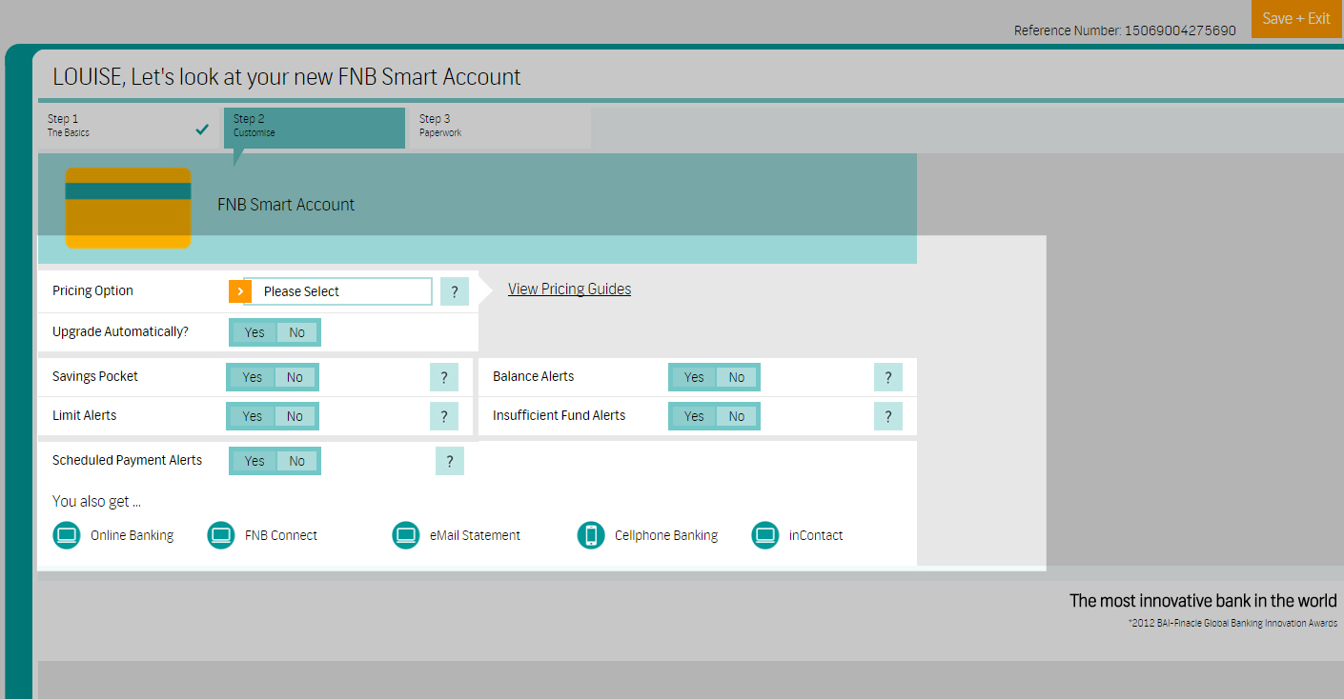
Task: Click the Cellphone Banking label
Action: (x=666, y=535)
